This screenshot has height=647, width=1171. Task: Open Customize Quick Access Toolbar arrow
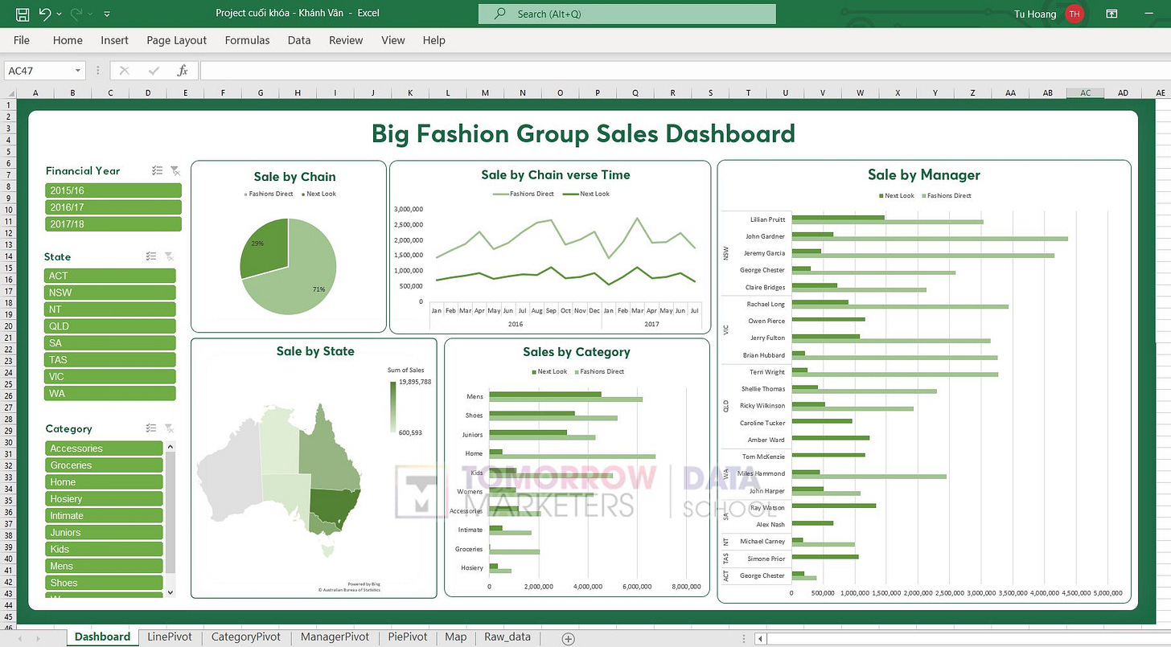108,14
